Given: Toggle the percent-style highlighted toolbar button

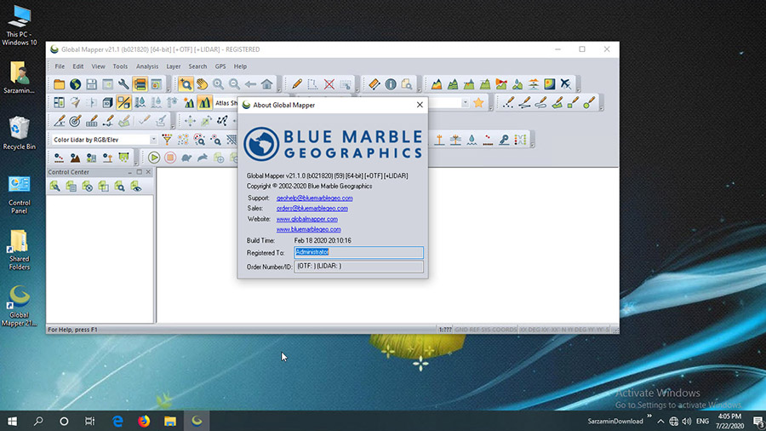Looking at the screenshot, I should (123, 102).
